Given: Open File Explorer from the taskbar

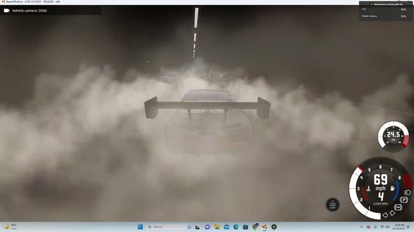Looking at the screenshot, I should pyautogui.click(x=217, y=227).
